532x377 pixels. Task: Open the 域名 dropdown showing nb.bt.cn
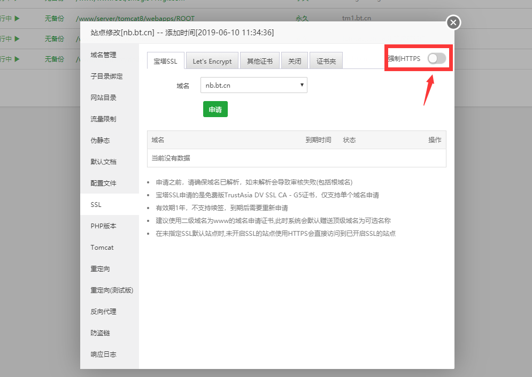tap(253, 85)
